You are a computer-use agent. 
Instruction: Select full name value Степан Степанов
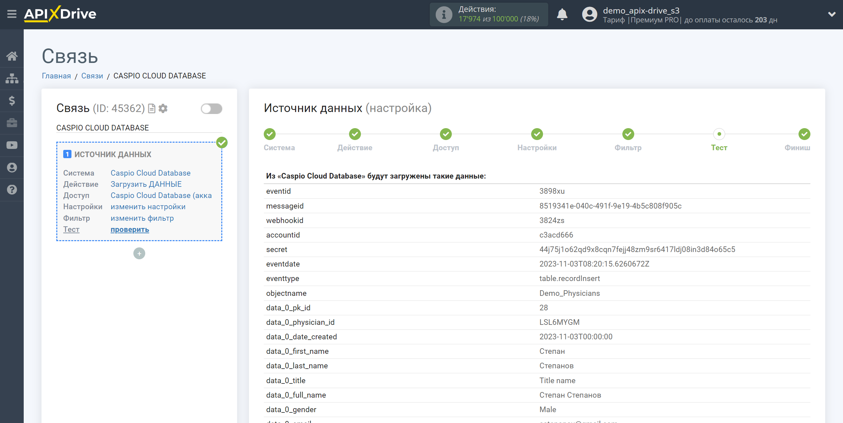[570, 395]
